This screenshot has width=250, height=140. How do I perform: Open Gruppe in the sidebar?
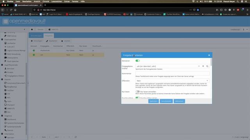9,72
